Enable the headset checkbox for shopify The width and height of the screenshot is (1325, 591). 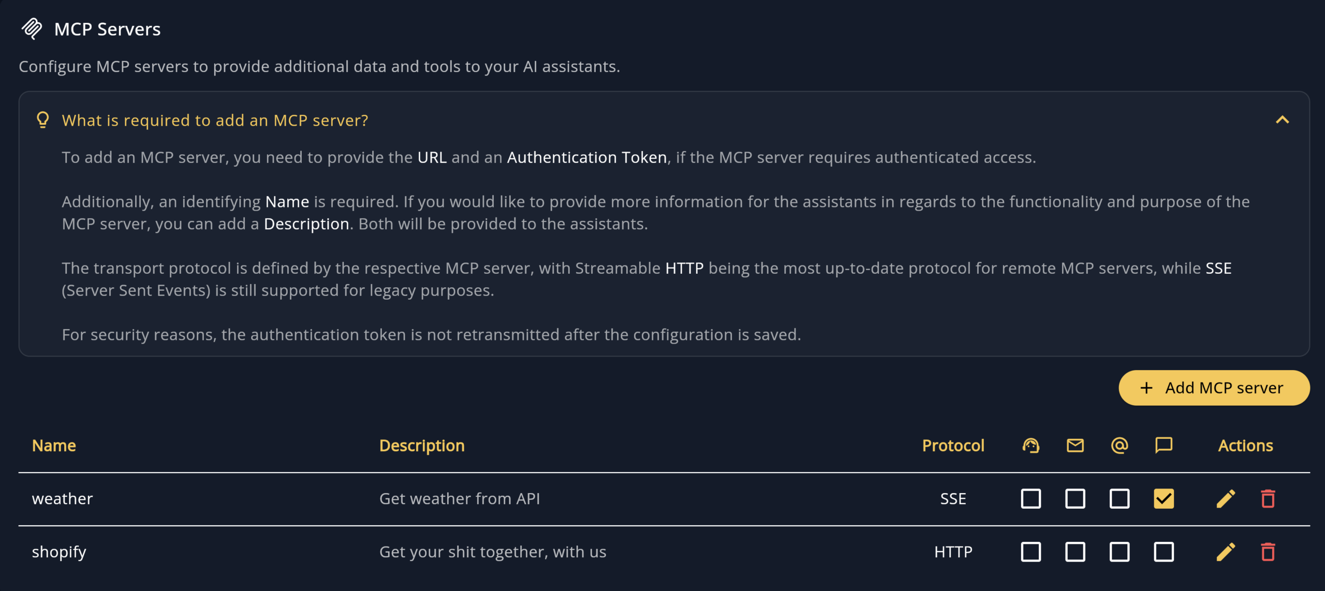coord(1030,552)
